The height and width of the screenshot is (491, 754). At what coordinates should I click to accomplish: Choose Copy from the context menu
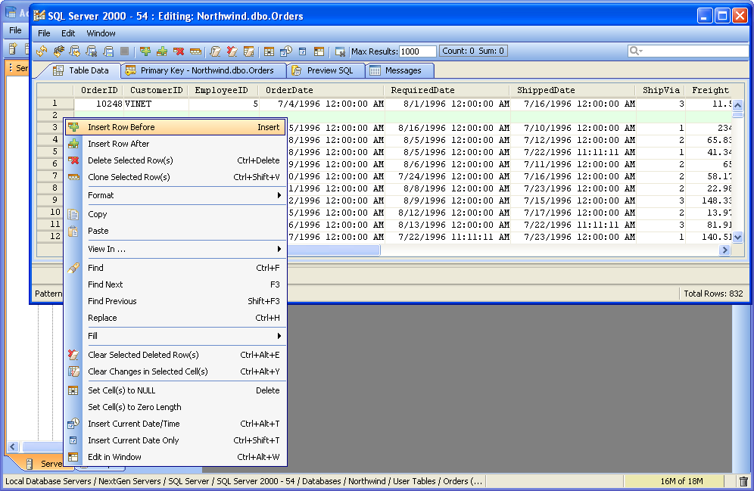[x=176, y=214]
